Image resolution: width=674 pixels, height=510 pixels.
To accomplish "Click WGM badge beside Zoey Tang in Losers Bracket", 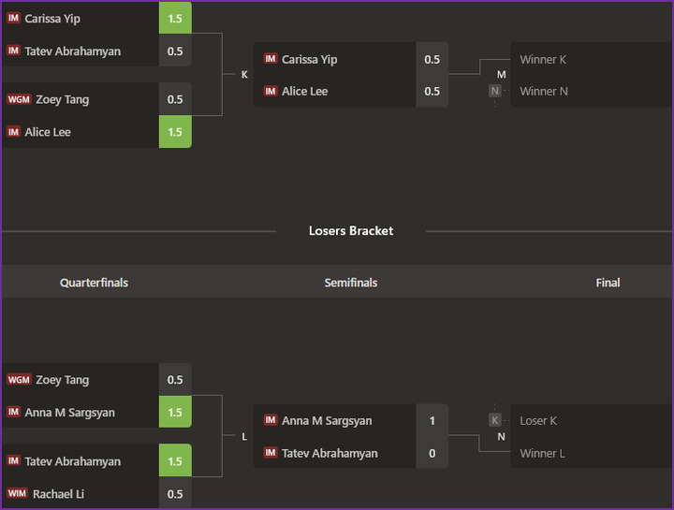I will [x=19, y=380].
